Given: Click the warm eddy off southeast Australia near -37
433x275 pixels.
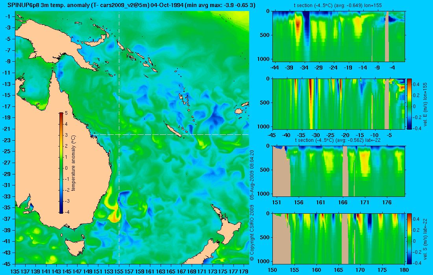Looking at the screenshot, I should click(114, 217).
